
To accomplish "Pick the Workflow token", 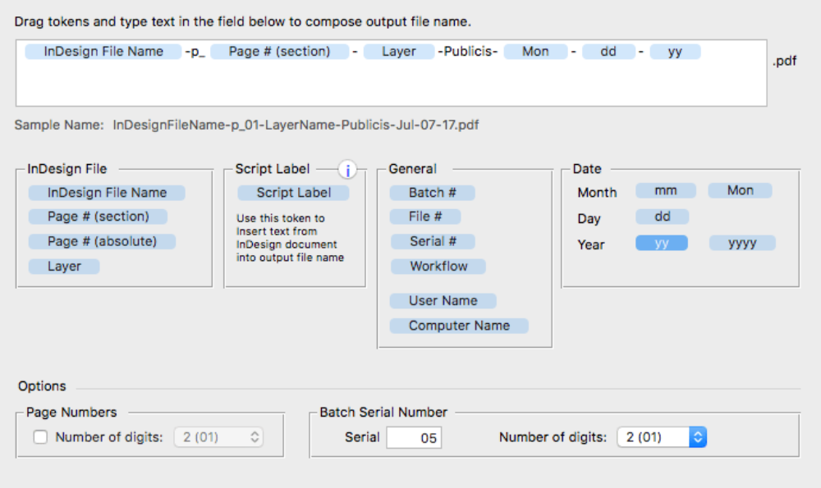I will [438, 267].
